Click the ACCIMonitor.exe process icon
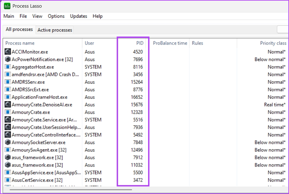 [x=8, y=52]
